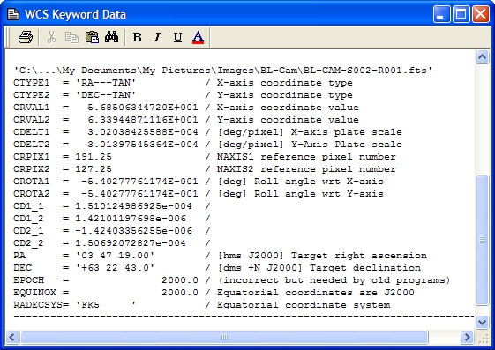495x350 pixels.
Task: Click the comment 'Target declination'
Action: (365, 267)
